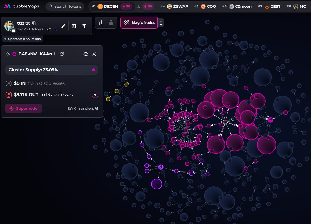This screenshot has height=224, width=311.
Task: Click the Cluster Supply 33.05% bar
Action: tap(52, 70)
